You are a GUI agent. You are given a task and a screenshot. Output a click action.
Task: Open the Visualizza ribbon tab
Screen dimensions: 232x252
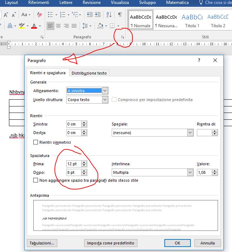click(x=120, y=3)
